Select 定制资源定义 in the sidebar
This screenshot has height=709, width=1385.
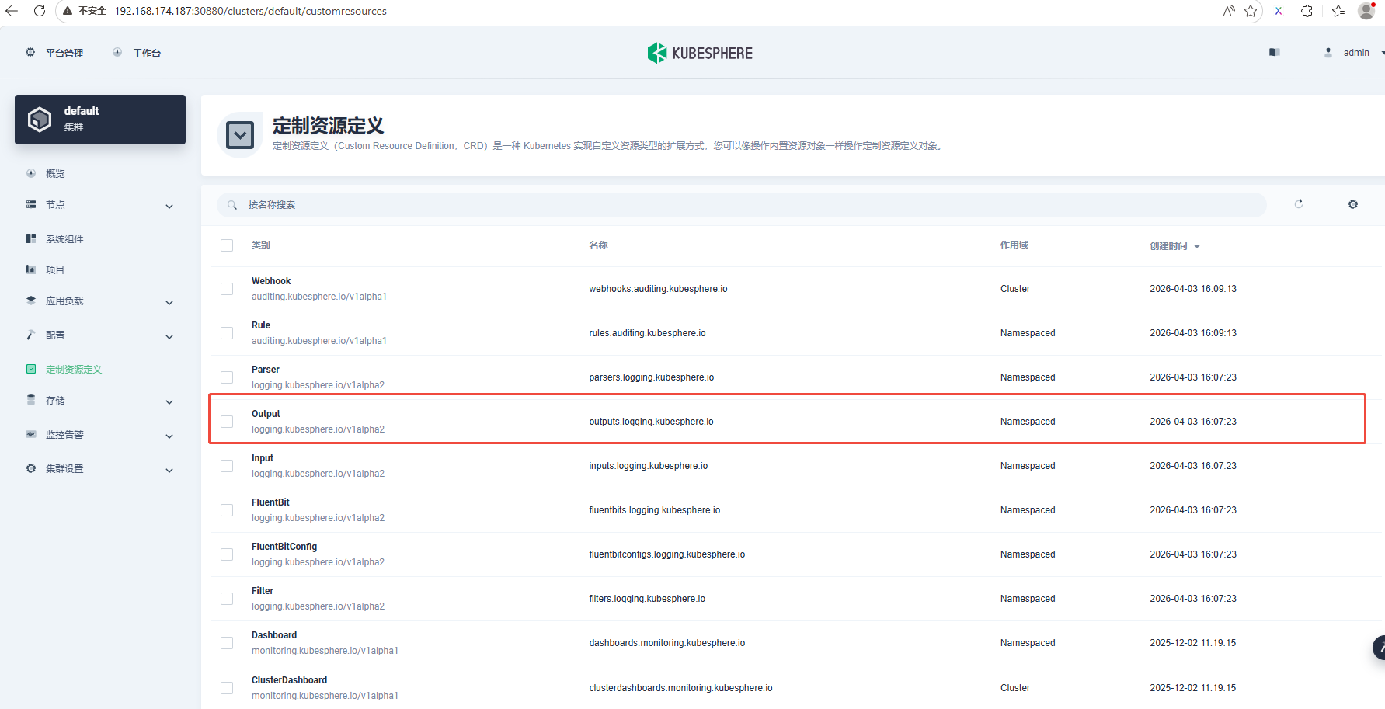pos(74,370)
